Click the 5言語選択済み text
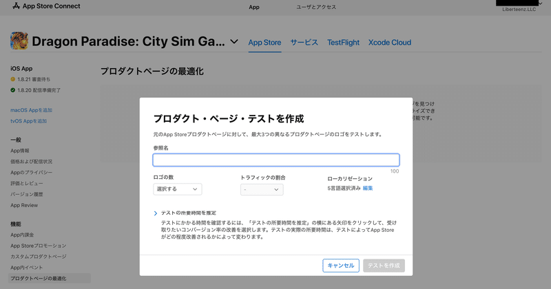Screen dimensions: 551x289 [344, 189]
